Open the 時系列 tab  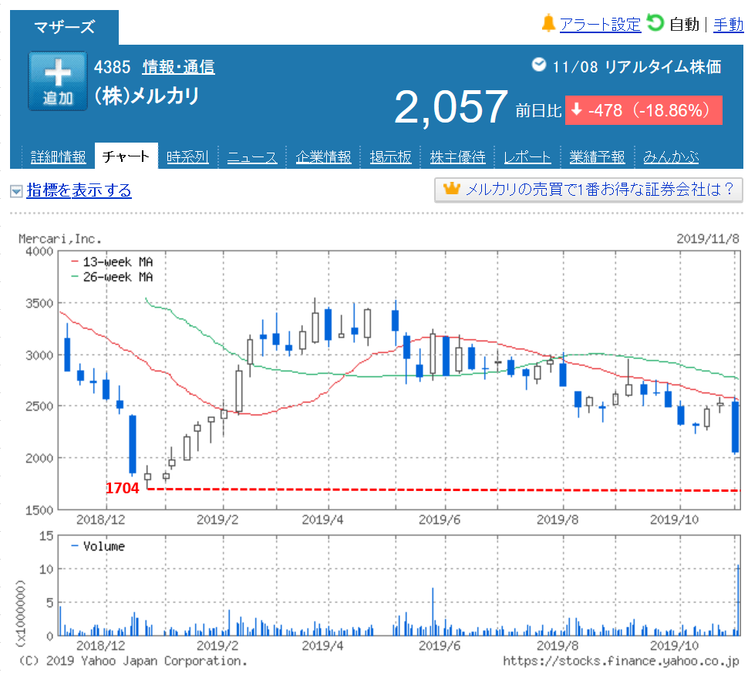point(187,156)
